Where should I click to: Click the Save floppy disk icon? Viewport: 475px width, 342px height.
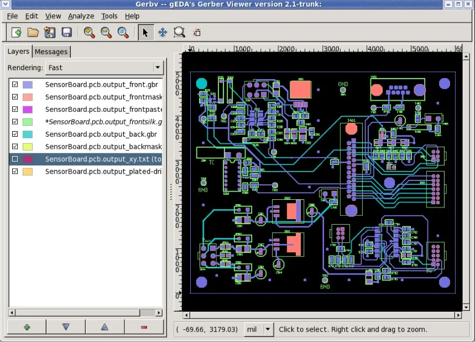[x=67, y=33]
